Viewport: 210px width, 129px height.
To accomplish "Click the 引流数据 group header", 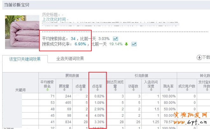I will (x=141, y=76).
